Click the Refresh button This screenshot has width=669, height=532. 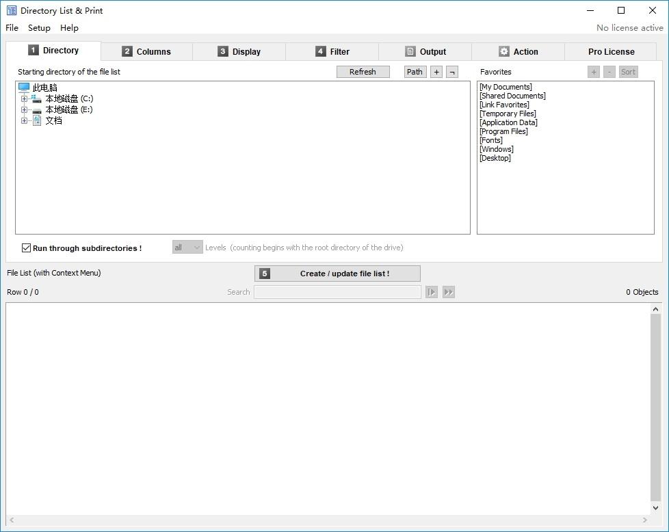click(363, 72)
